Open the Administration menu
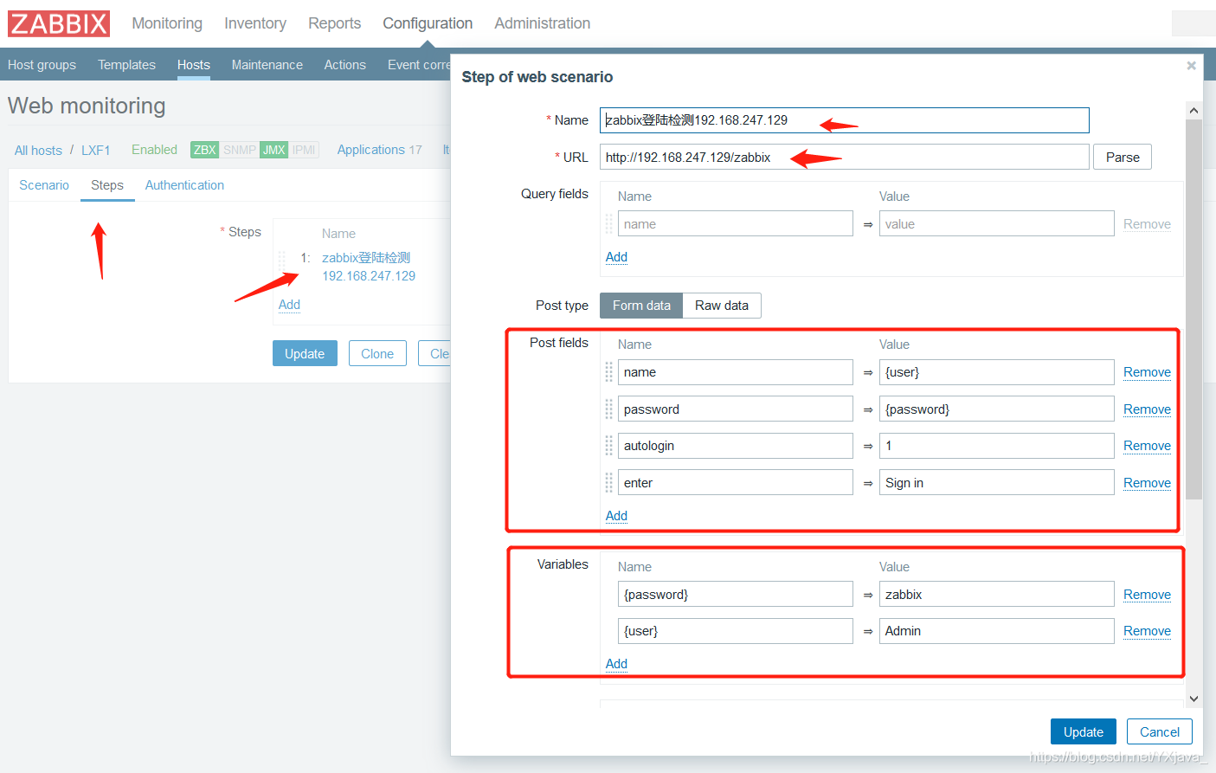The width and height of the screenshot is (1216, 773). pos(543,23)
